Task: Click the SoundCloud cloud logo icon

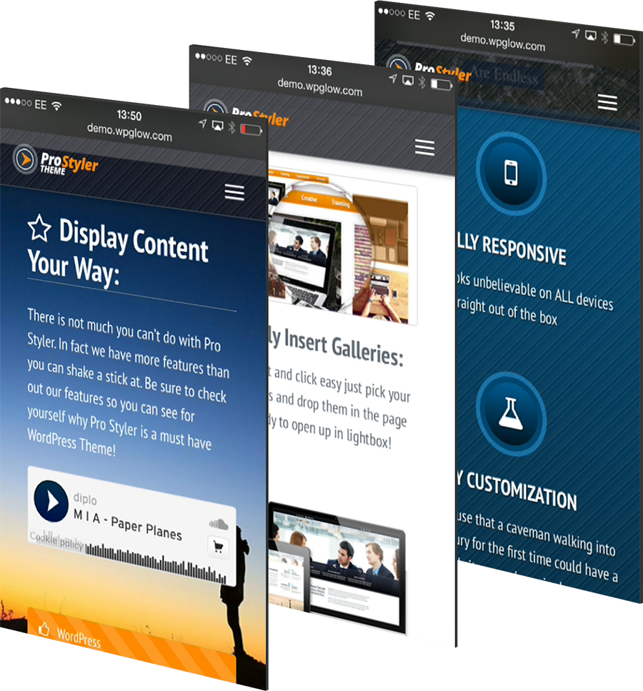Action: click(x=219, y=525)
